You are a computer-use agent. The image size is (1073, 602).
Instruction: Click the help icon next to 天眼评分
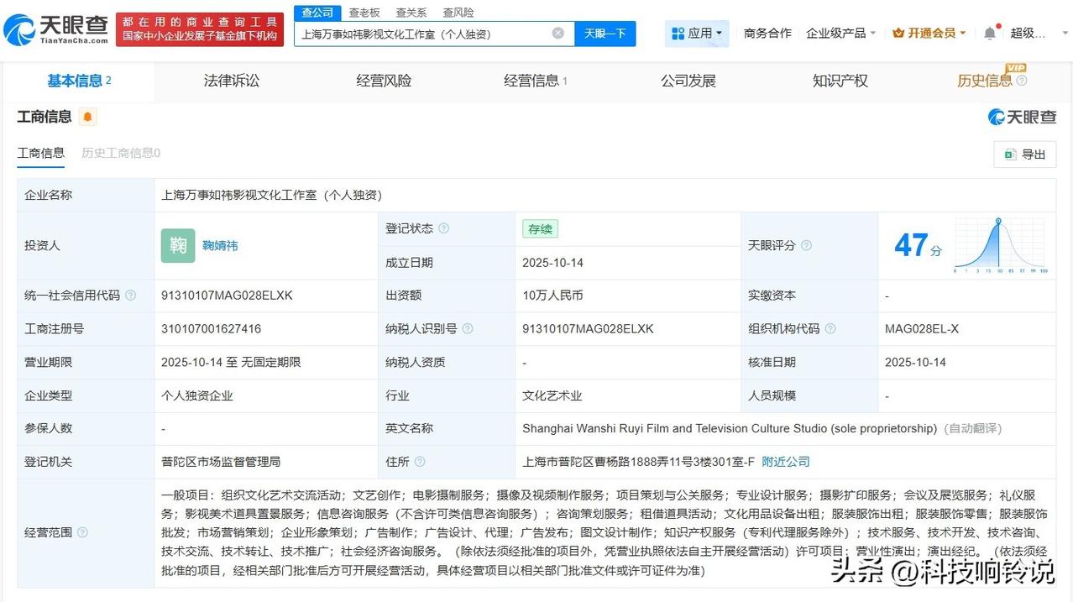[x=806, y=245]
